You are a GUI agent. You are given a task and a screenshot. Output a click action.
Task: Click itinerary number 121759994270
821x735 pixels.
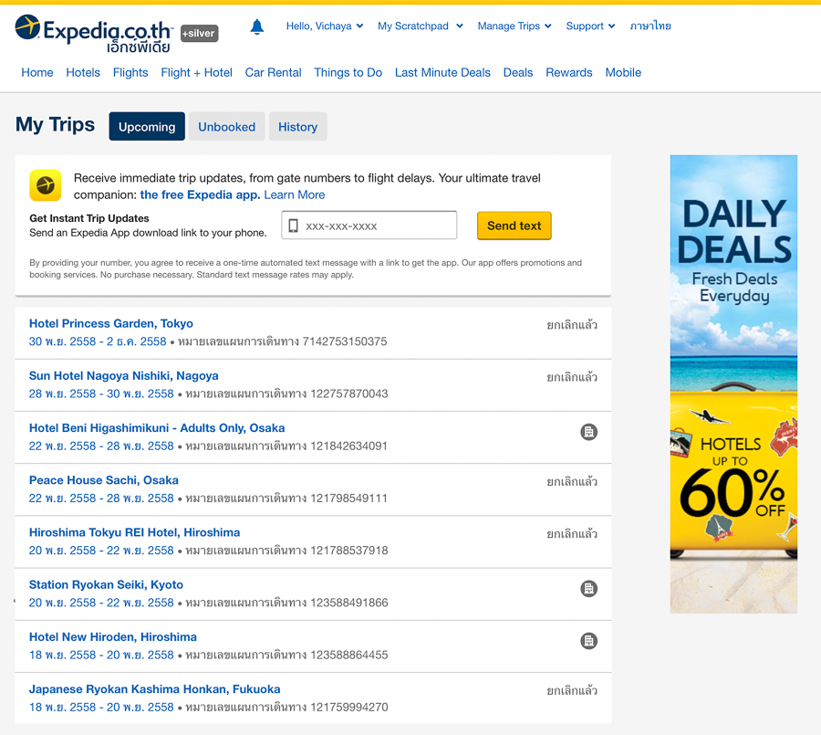[x=349, y=708]
